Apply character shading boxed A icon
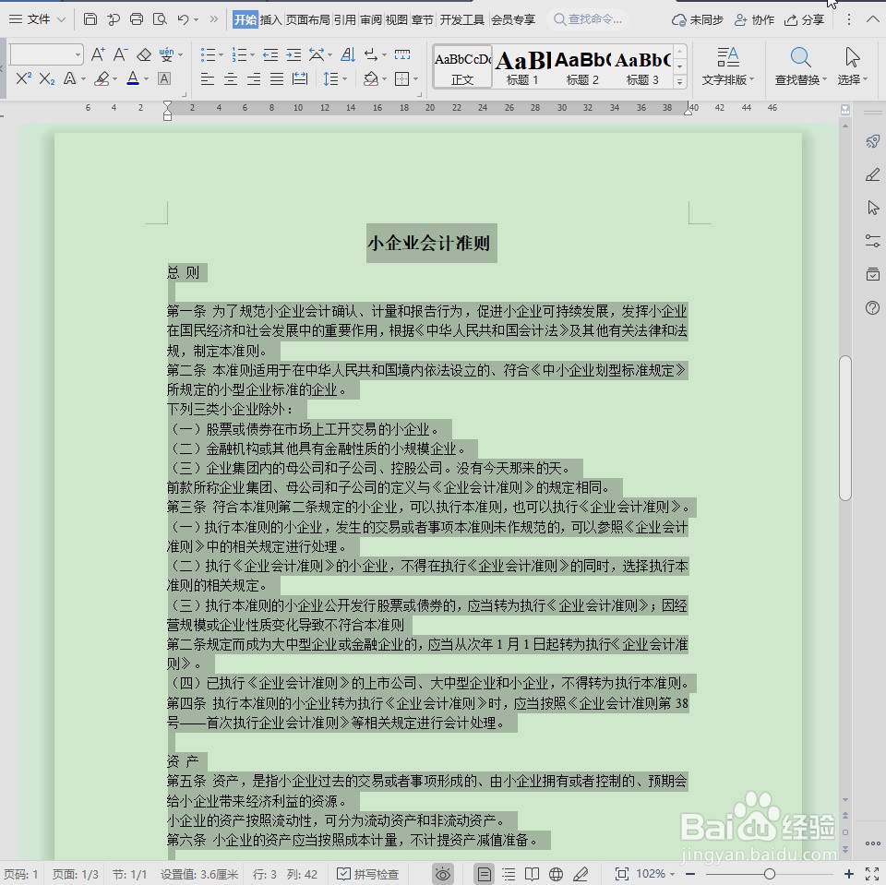The width and height of the screenshot is (886, 885). pyautogui.click(x=164, y=78)
